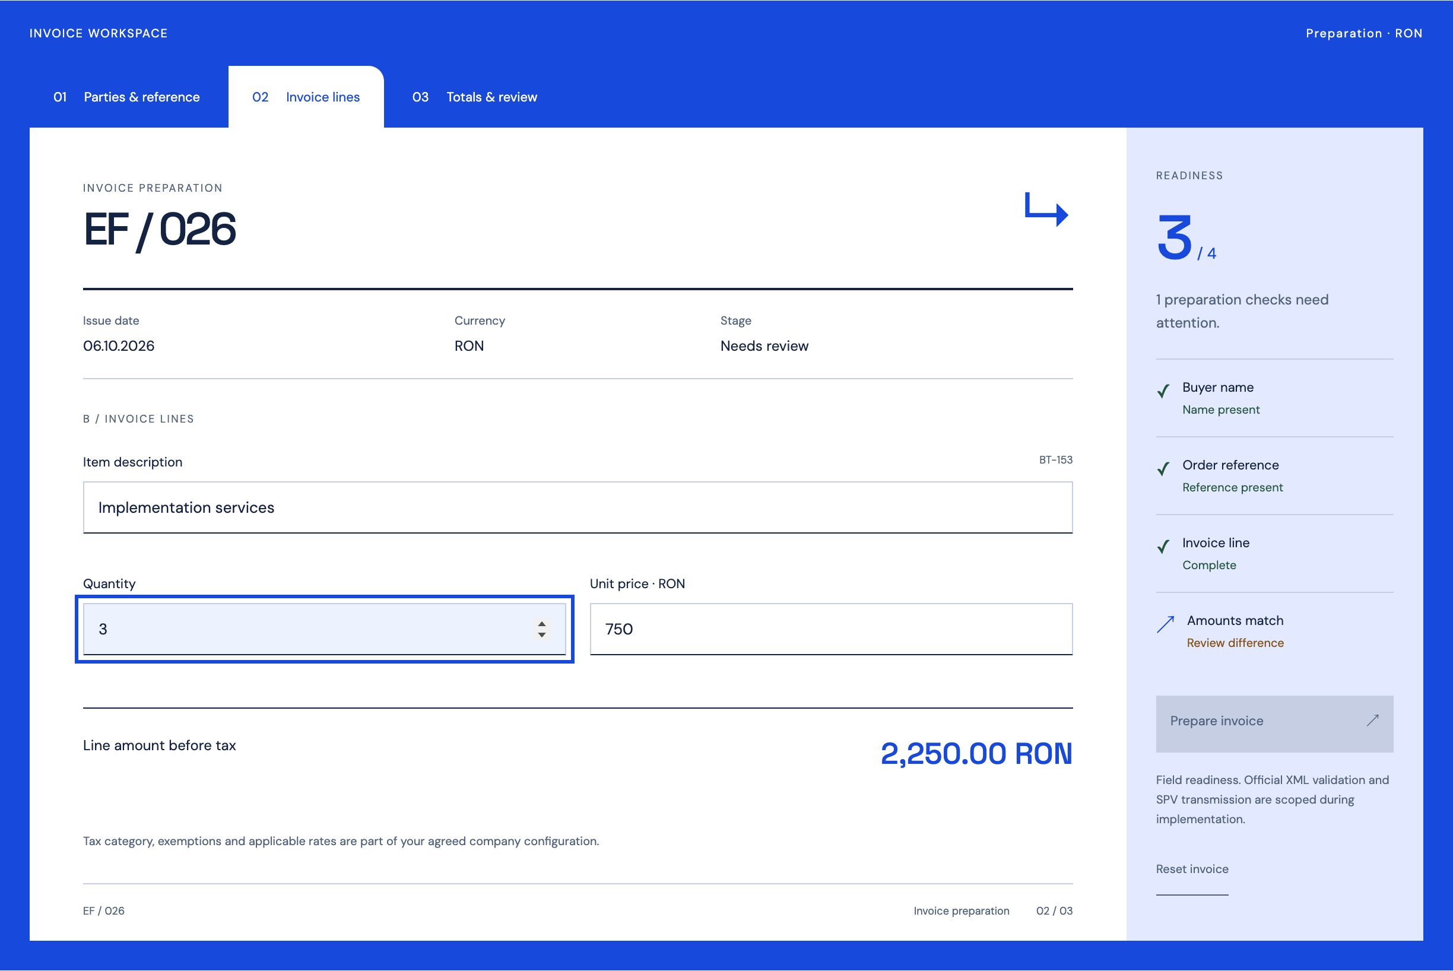Click the Reference present status text
Screen dimensions: 1453x971
pos(1233,487)
